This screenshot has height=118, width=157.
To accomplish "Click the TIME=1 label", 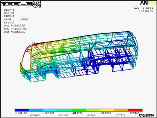I will click(9, 16).
